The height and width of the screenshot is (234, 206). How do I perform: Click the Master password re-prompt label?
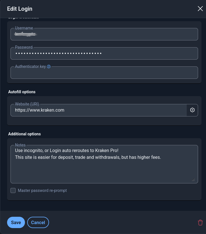click(x=42, y=190)
